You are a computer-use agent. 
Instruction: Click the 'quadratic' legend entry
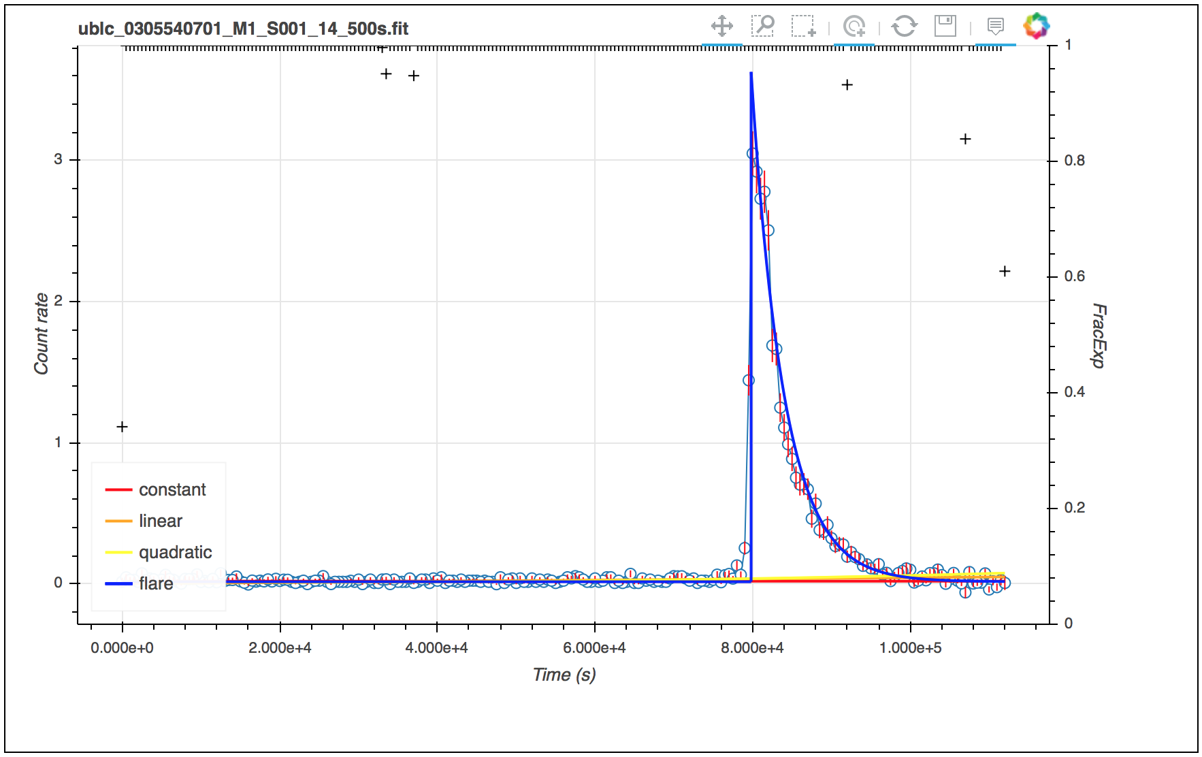point(176,553)
